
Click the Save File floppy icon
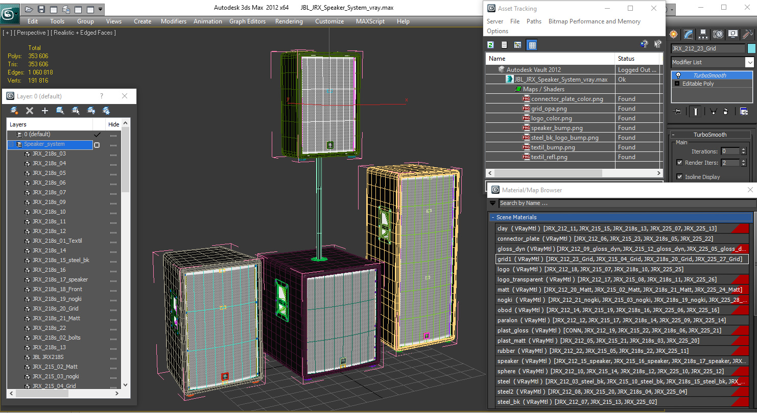pos(41,9)
